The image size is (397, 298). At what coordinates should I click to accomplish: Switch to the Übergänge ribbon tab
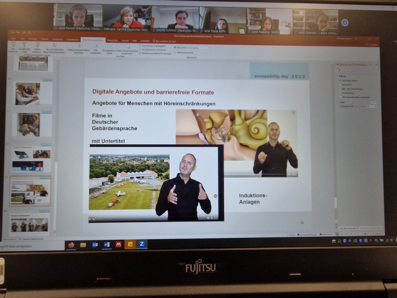(57, 39)
